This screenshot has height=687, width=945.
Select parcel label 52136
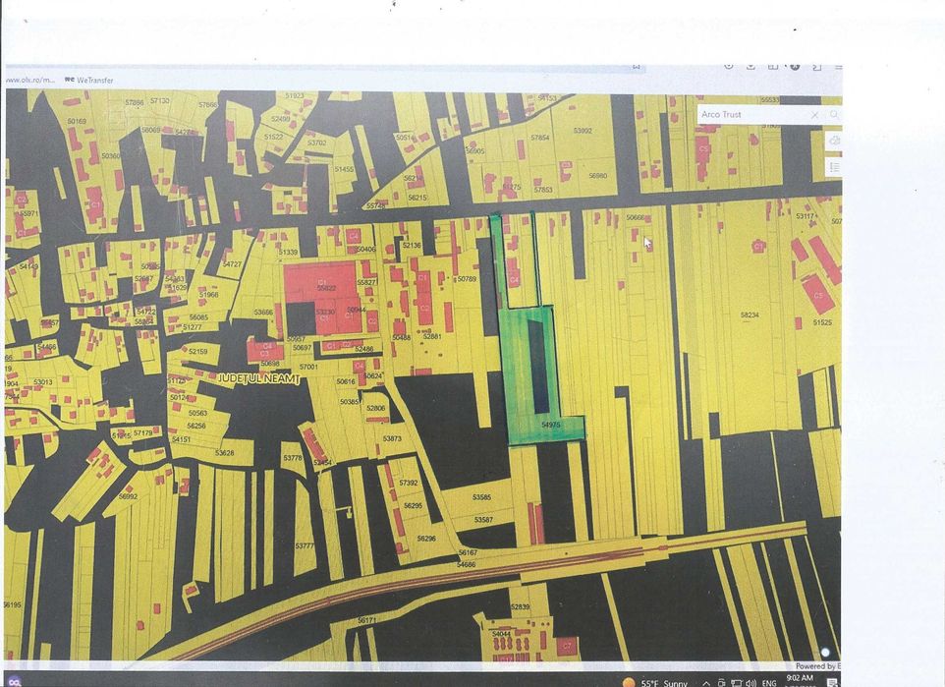(412, 246)
